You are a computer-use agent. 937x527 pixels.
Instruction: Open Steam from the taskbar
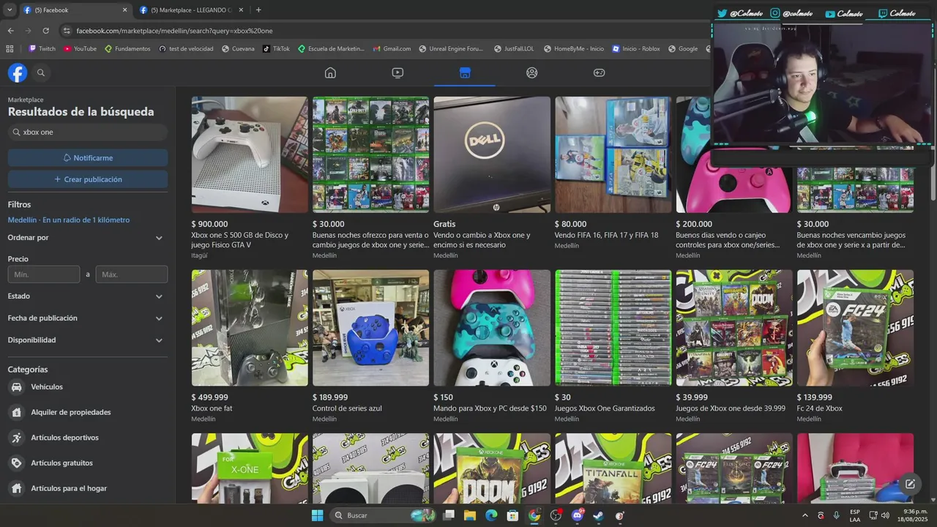(x=598, y=515)
